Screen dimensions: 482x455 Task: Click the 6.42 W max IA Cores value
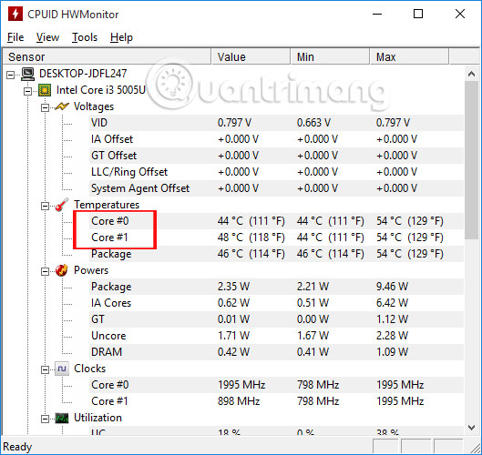[x=392, y=303]
